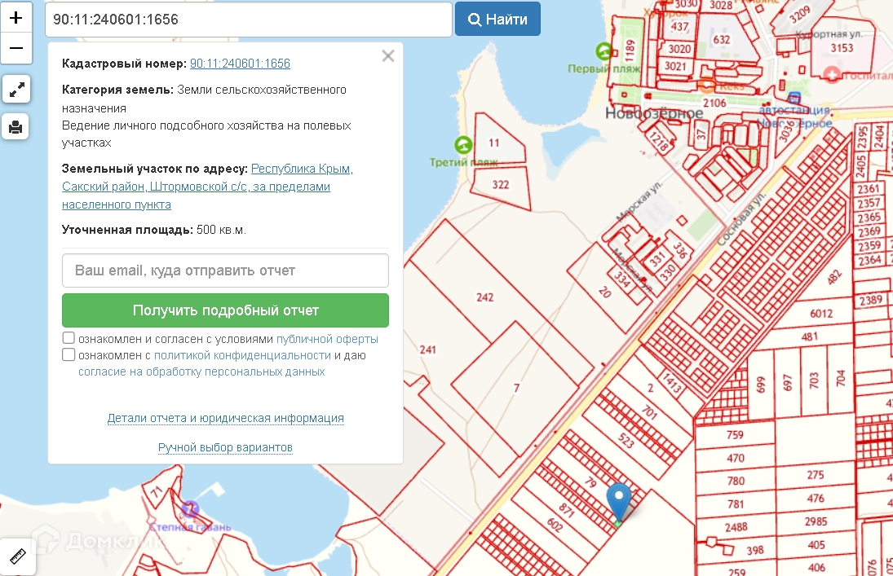Click parcel label 481
This screenshot has height=576, width=893.
(x=809, y=337)
